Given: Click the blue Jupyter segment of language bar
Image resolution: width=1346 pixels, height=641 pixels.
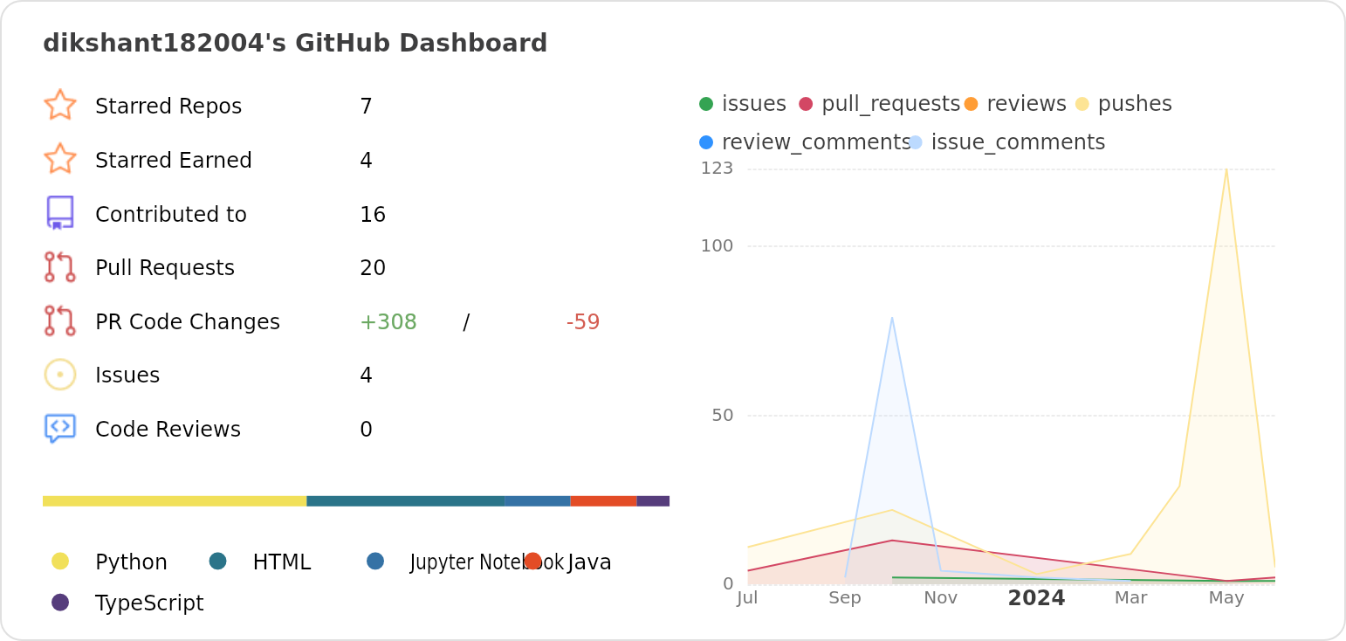Looking at the screenshot, I should (x=538, y=501).
